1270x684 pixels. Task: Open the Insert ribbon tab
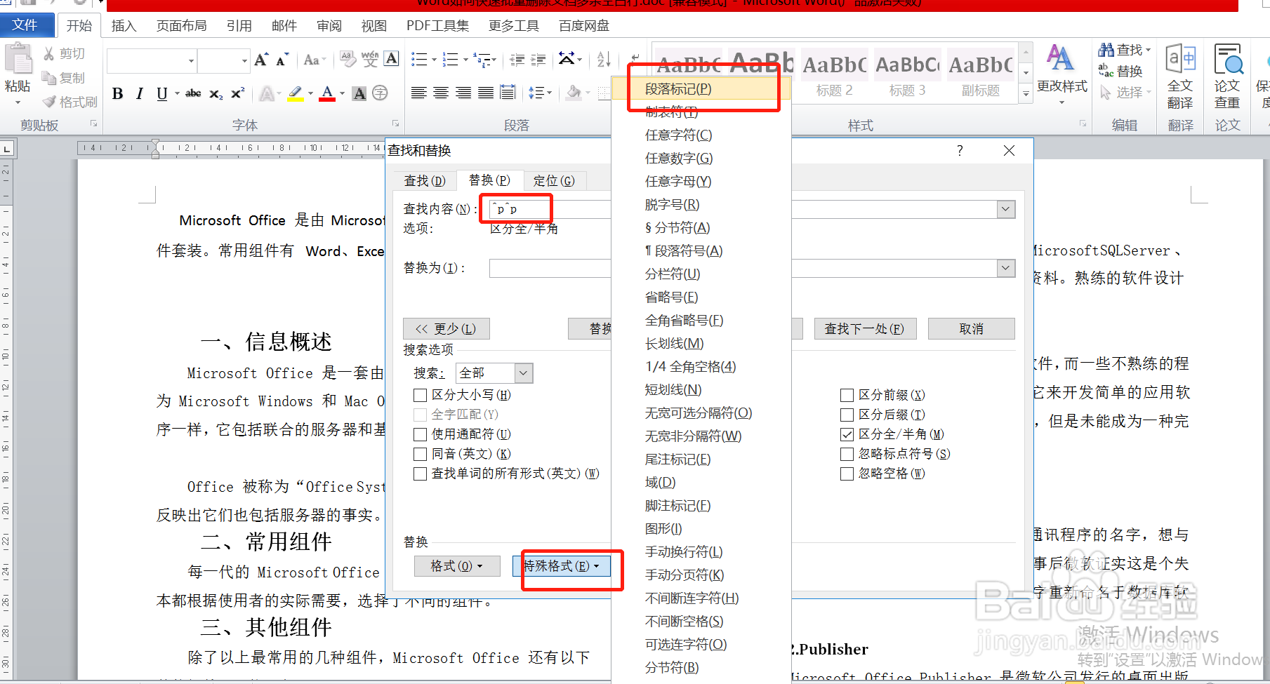124,26
